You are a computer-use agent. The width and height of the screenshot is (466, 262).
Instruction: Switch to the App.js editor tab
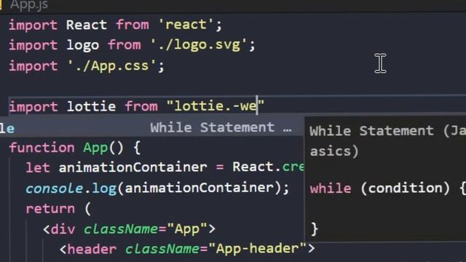[29, 5]
